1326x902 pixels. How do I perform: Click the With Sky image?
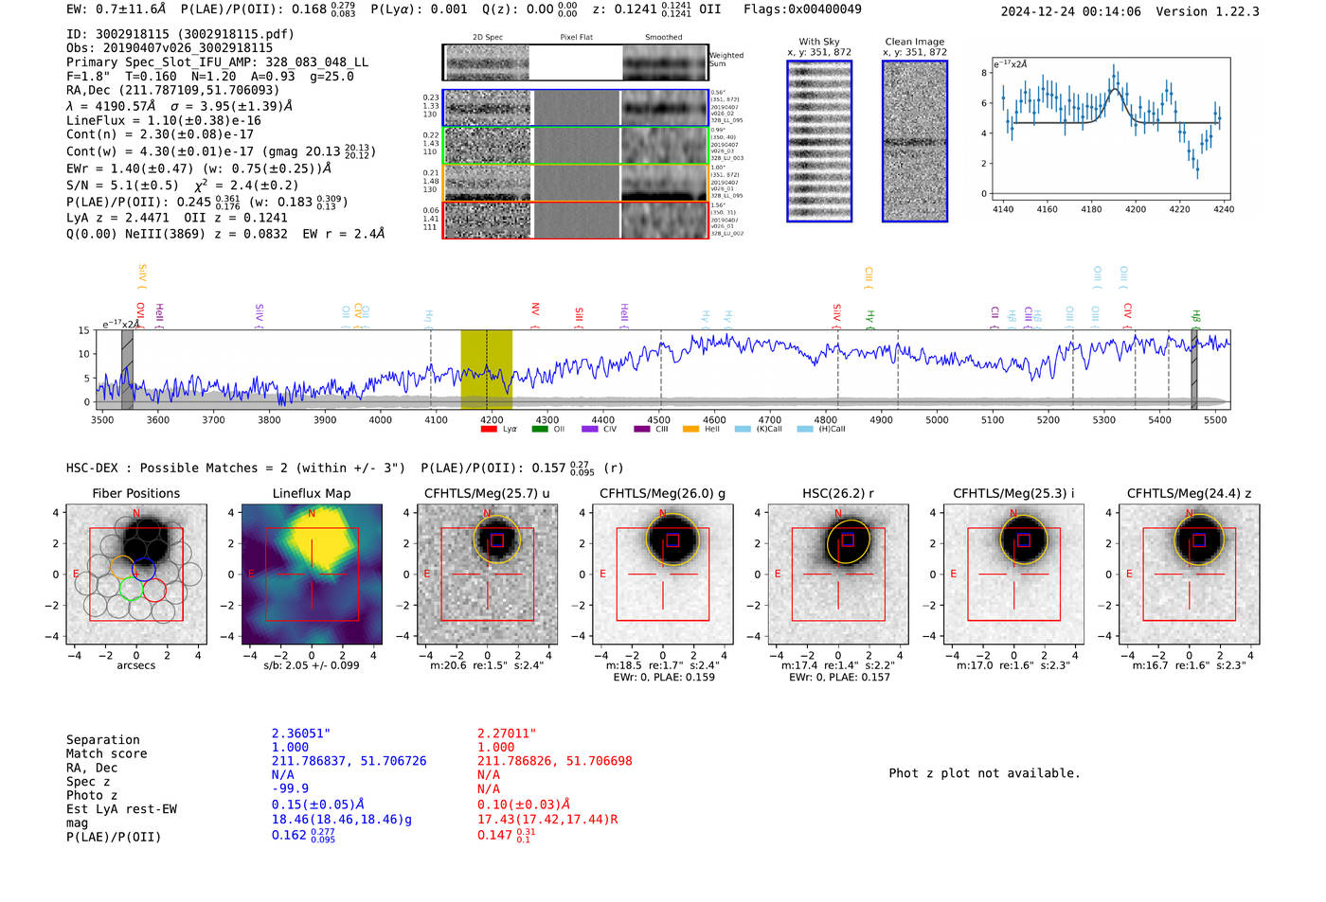[819, 141]
